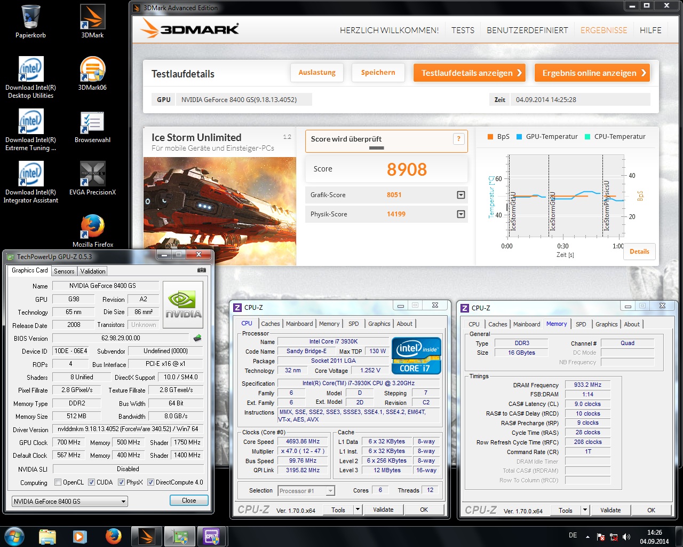683x547 pixels.
Task: Click Validate in the CPU-Z CPU window
Action: coord(383,510)
